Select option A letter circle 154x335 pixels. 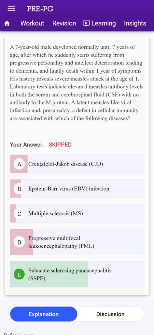[x=19, y=164]
